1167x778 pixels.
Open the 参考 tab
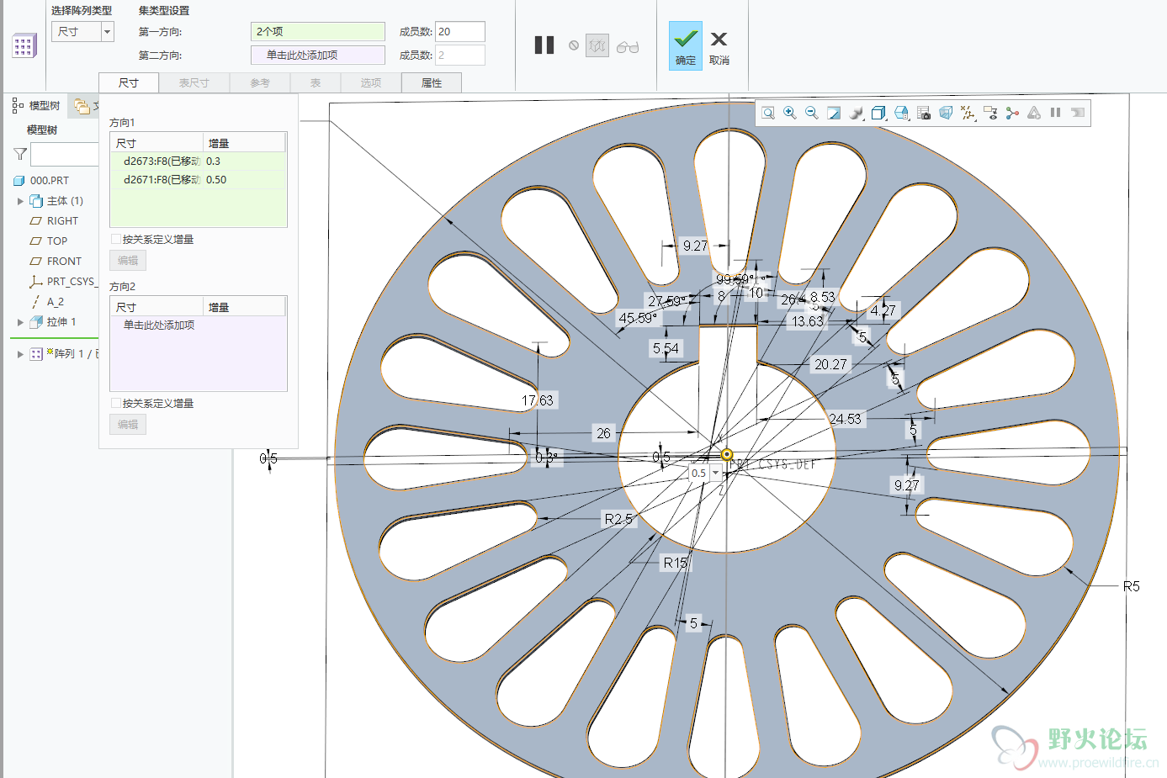260,82
